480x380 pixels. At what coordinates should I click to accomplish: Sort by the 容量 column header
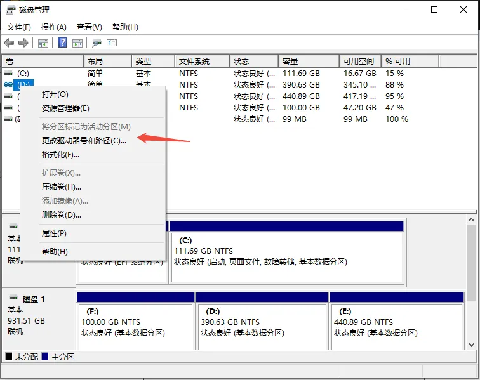(309, 61)
